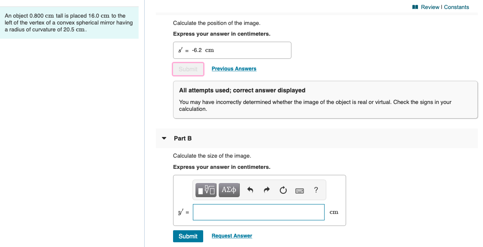
Task: Click the Previous Answers link
Action: 234,69
